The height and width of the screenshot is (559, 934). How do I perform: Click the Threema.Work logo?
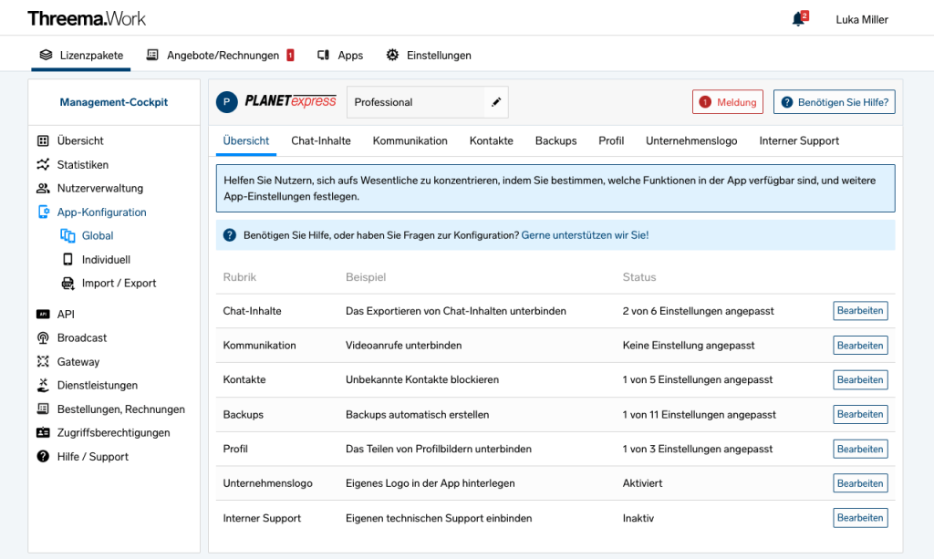pos(87,17)
